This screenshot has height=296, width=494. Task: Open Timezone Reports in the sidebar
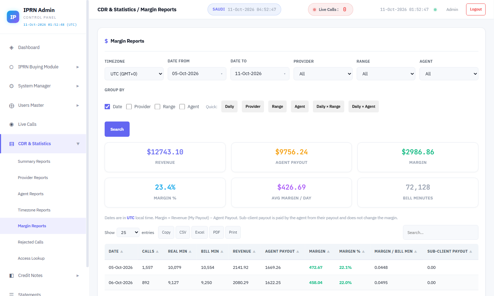click(x=34, y=210)
